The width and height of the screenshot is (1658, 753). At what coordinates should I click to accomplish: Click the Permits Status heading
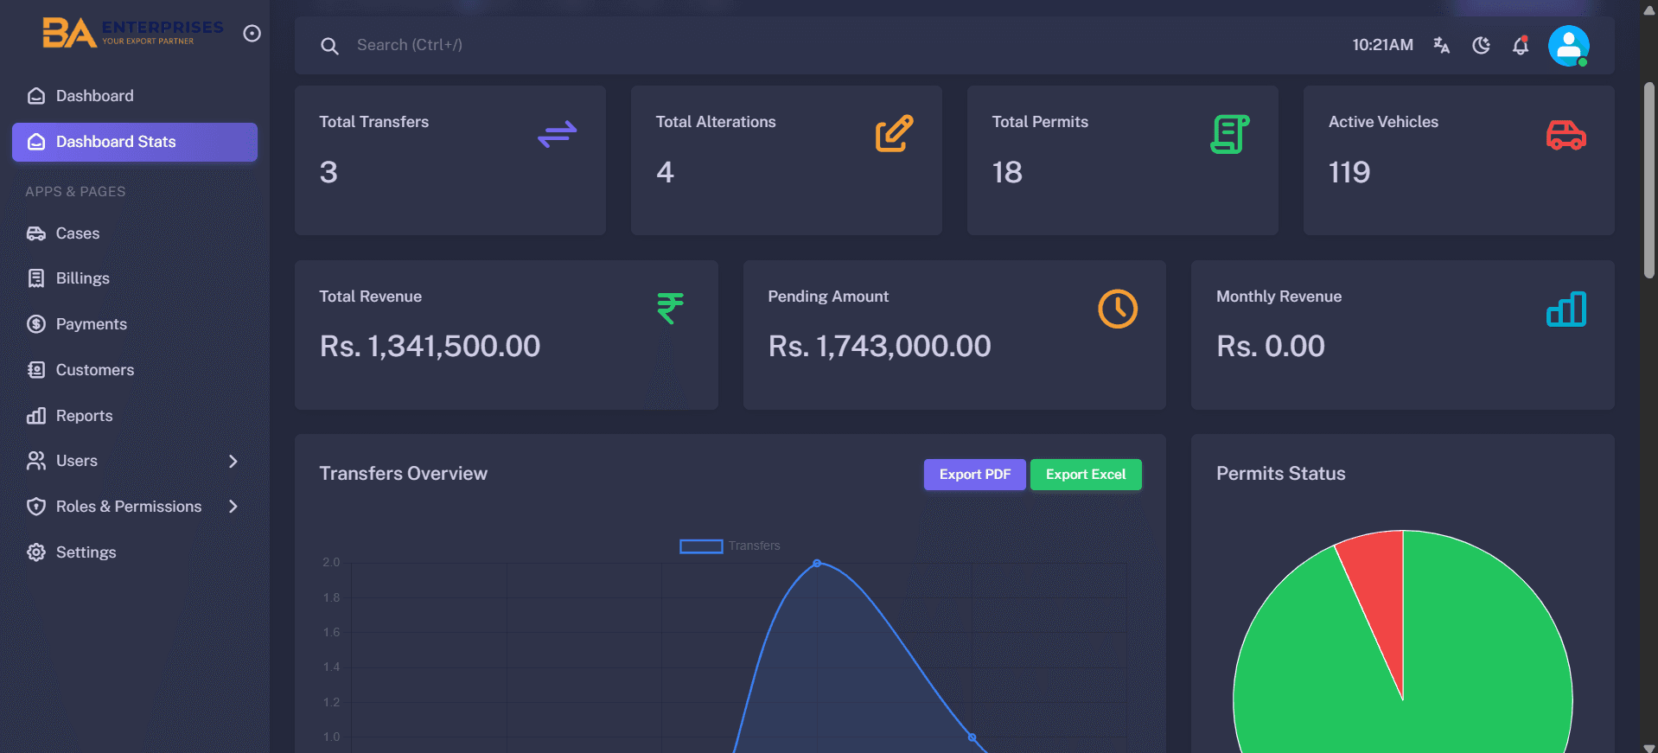click(1280, 474)
